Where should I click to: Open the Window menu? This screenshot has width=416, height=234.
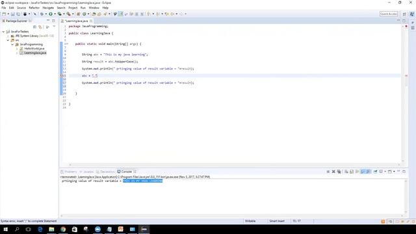[x=94, y=8]
